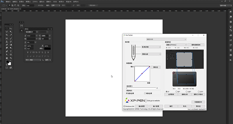Select the Pen tool
233x124 pixels.
(x=7, y=52)
